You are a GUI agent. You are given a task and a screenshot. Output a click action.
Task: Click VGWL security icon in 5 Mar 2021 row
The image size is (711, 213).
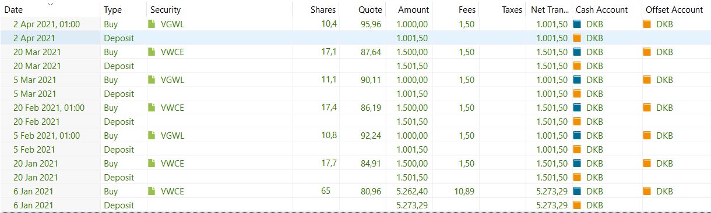pyautogui.click(x=152, y=80)
